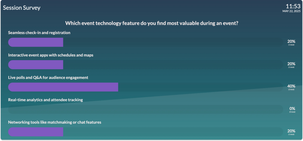Click the 11:53 clock display

(x=293, y=6)
